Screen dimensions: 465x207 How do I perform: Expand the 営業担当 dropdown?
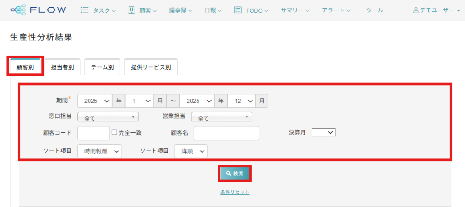221,117
